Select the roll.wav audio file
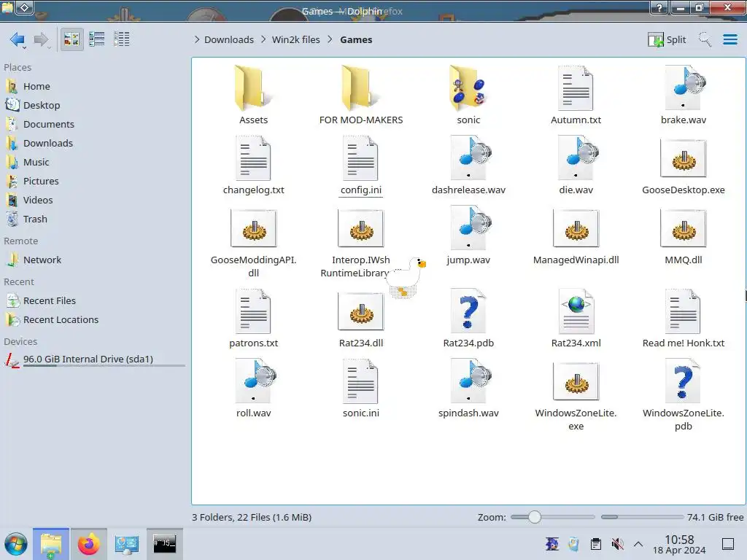 coord(253,389)
